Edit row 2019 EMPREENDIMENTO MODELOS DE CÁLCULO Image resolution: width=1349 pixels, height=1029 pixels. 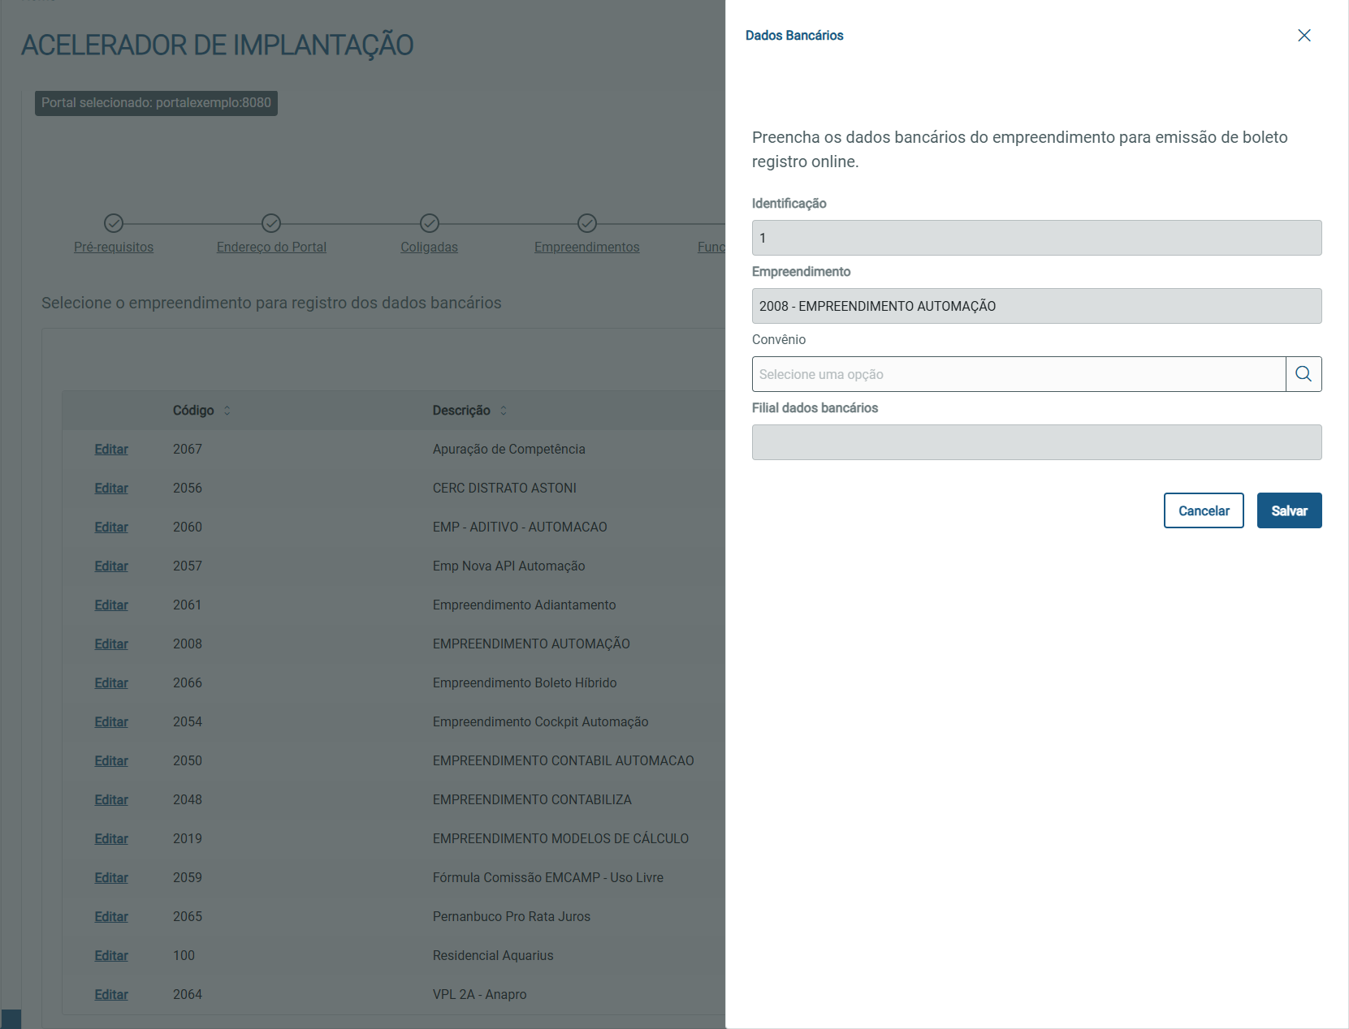pos(111,839)
